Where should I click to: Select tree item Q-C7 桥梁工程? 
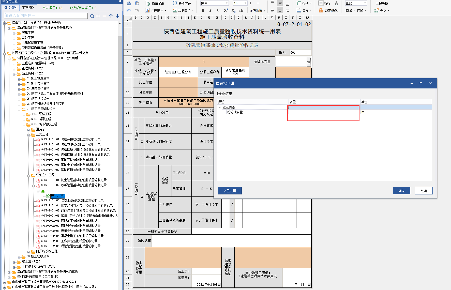41,119
